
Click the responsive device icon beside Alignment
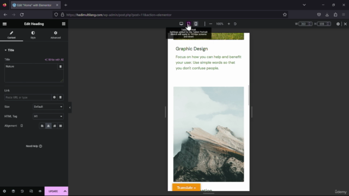[22, 126]
